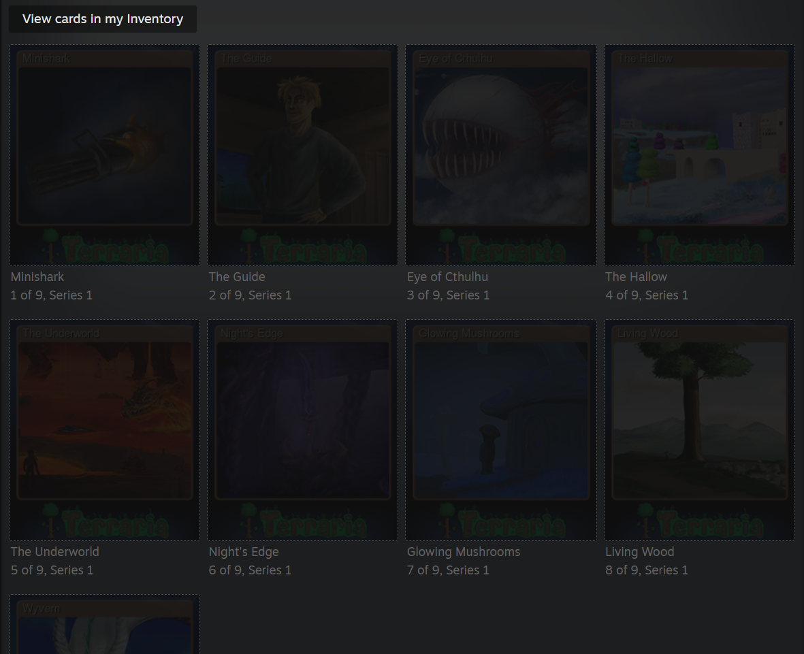Viewport: 804px width, 654px height.
Task: Open the Eye of Cthulhu card thumbnail
Action: tap(501, 154)
